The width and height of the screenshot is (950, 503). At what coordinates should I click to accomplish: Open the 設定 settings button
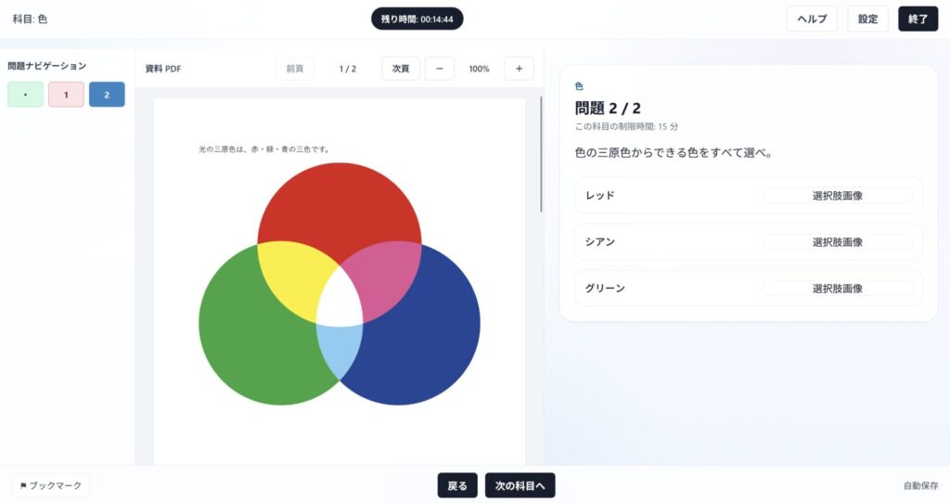pyautogui.click(x=867, y=19)
